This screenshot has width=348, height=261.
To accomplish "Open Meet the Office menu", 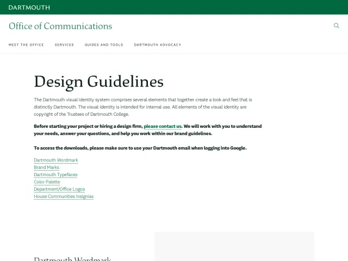I will [x=26, y=45].
